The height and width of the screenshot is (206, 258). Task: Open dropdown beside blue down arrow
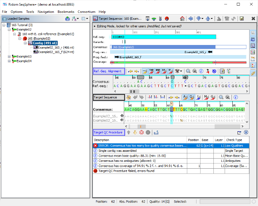203,18
